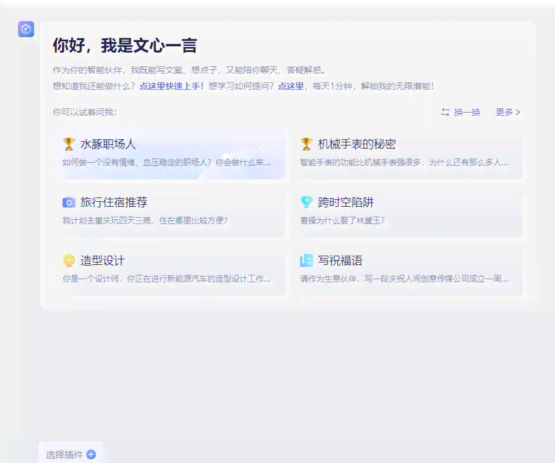
Task: Click the text 我计划去重庆玩四天三晚
Action: pyautogui.click(x=107, y=220)
